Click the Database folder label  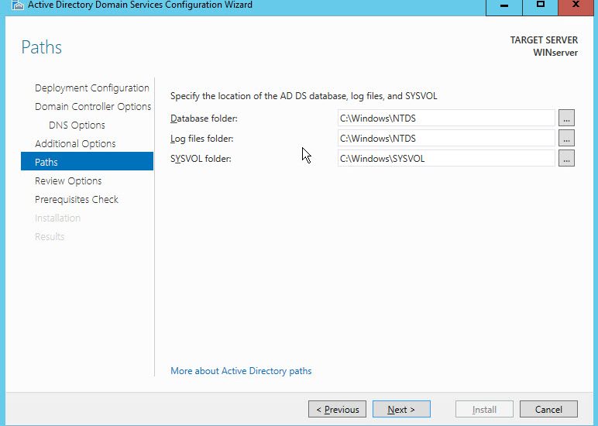tap(204, 119)
